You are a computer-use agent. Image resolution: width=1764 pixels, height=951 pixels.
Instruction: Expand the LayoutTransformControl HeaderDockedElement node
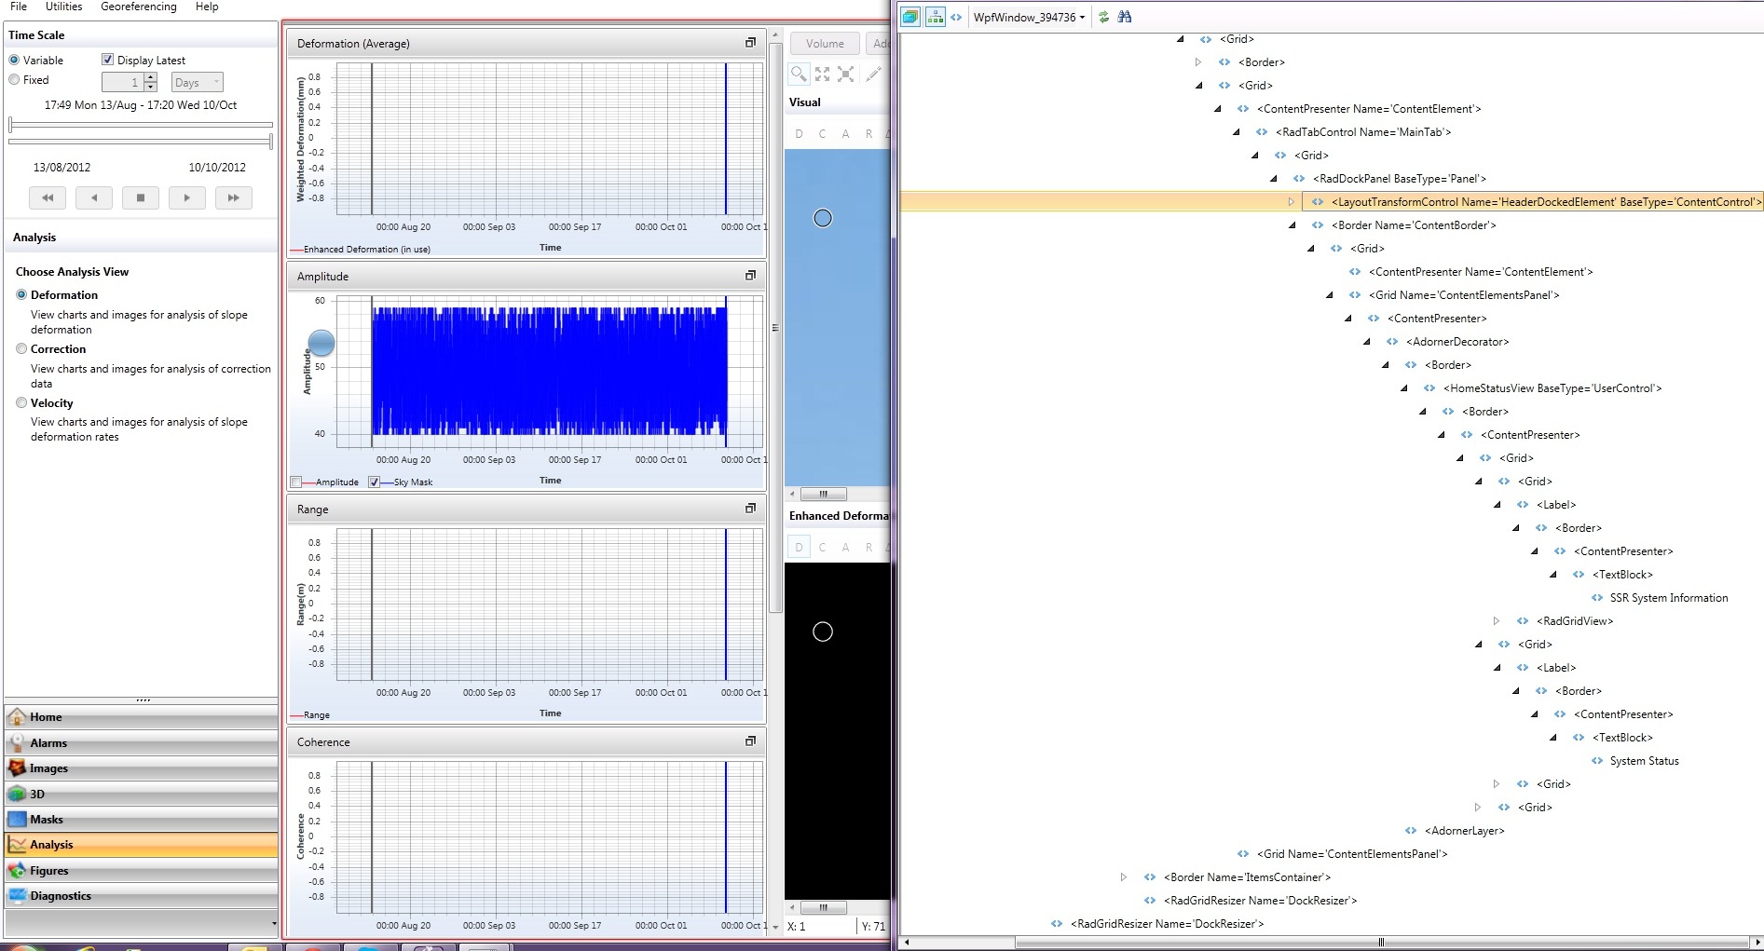pos(1292,202)
